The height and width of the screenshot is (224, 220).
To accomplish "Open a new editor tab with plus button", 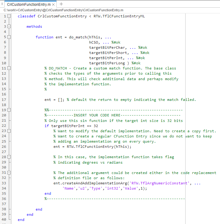I will pyautogui.click(x=61, y=4).
